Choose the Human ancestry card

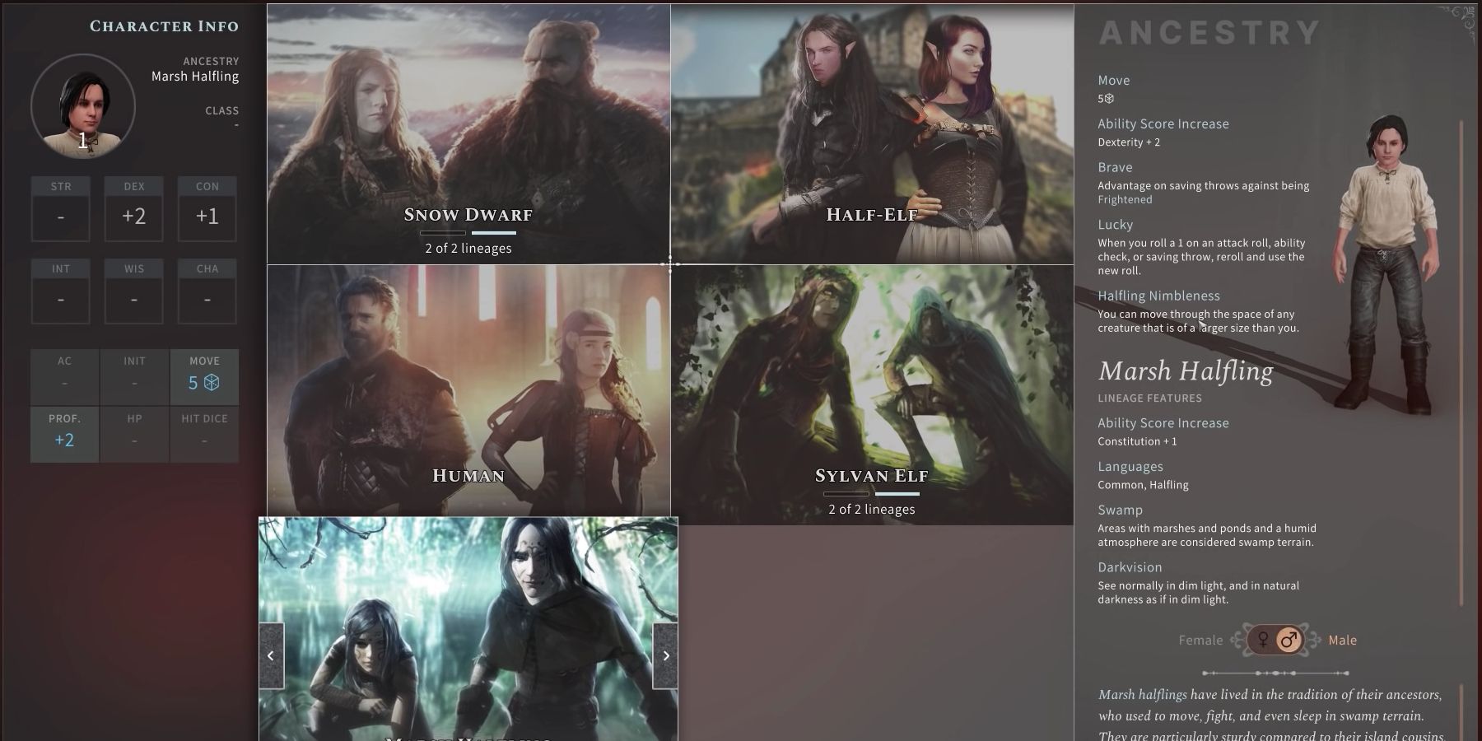[x=468, y=391]
